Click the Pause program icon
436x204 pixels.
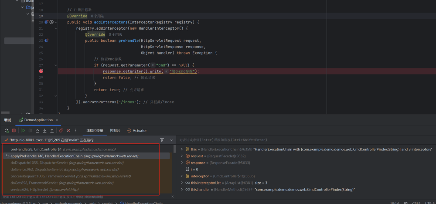[30, 130]
